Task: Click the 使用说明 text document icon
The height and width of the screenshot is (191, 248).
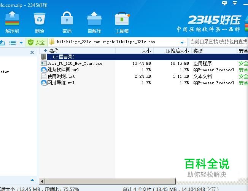Action: click(x=44, y=76)
